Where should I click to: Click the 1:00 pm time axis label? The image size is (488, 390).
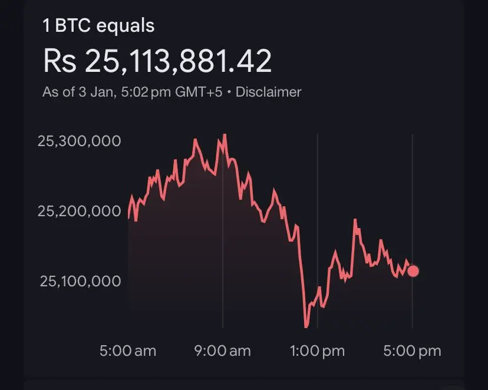tap(317, 351)
